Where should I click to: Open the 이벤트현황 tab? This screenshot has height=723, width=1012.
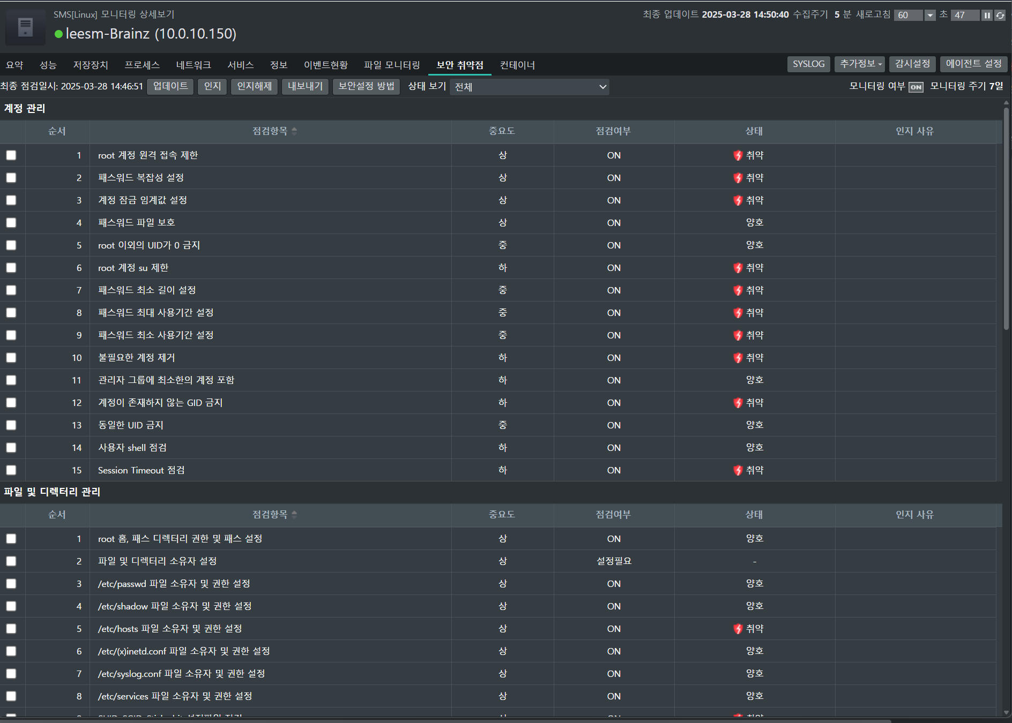click(326, 65)
